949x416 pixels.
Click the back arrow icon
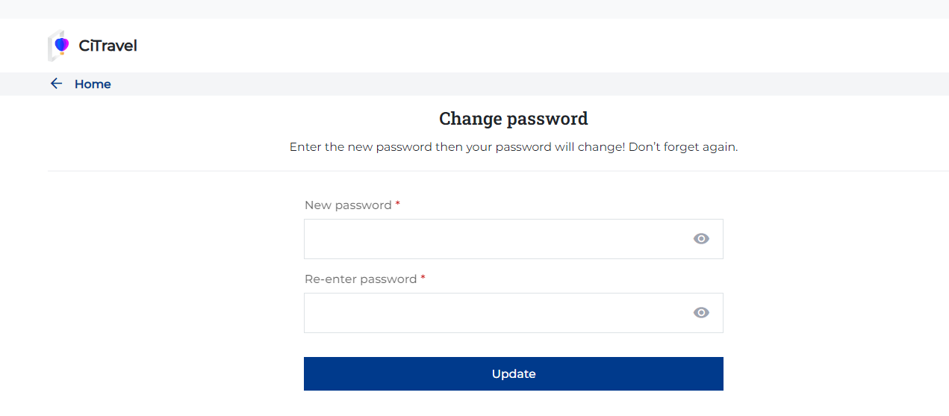pyautogui.click(x=56, y=84)
